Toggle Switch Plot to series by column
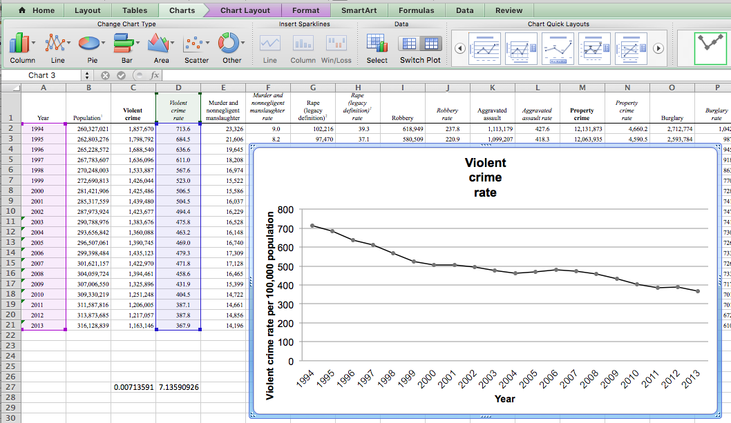 (x=431, y=43)
